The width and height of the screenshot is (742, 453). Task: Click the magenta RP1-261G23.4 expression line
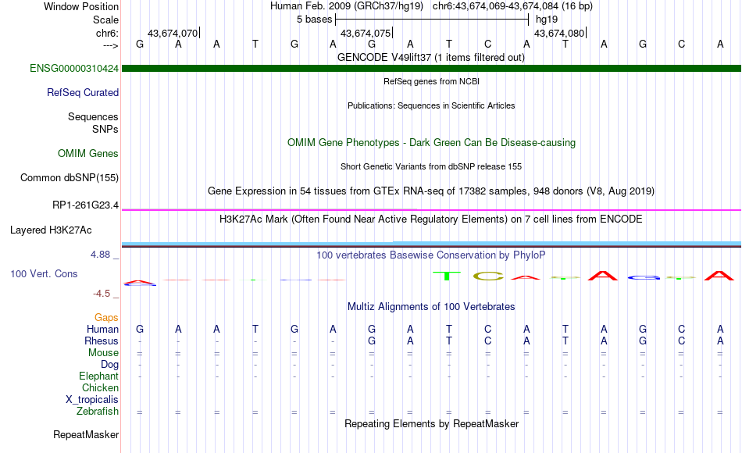(x=432, y=209)
